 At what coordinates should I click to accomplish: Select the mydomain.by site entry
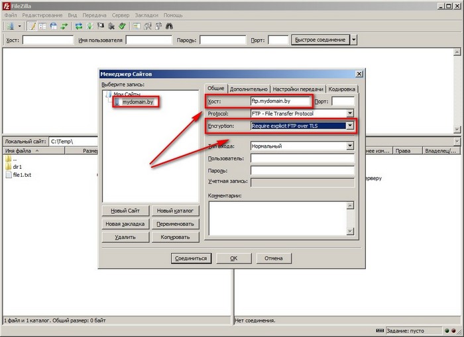tap(138, 102)
